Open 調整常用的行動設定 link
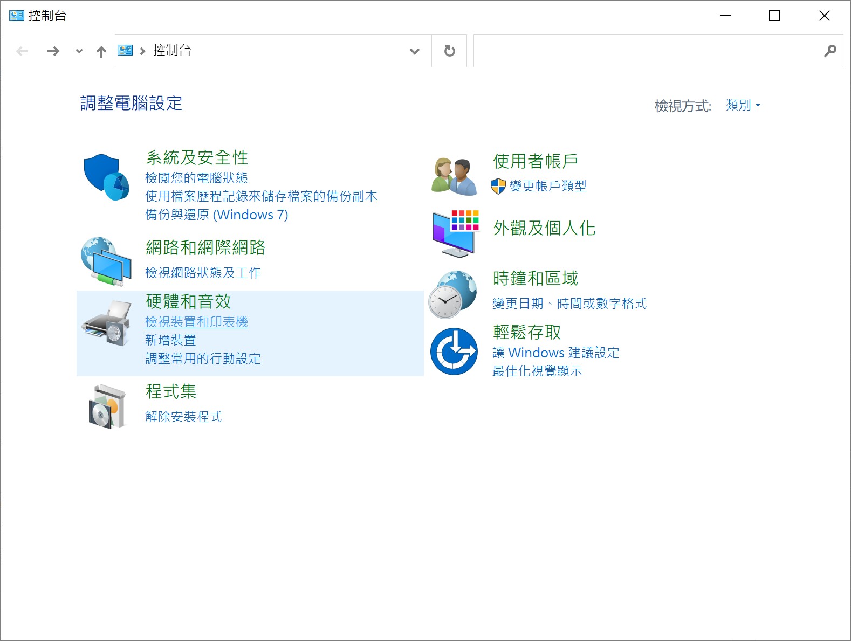The height and width of the screenshot is (641, 851). coord(203,359)
